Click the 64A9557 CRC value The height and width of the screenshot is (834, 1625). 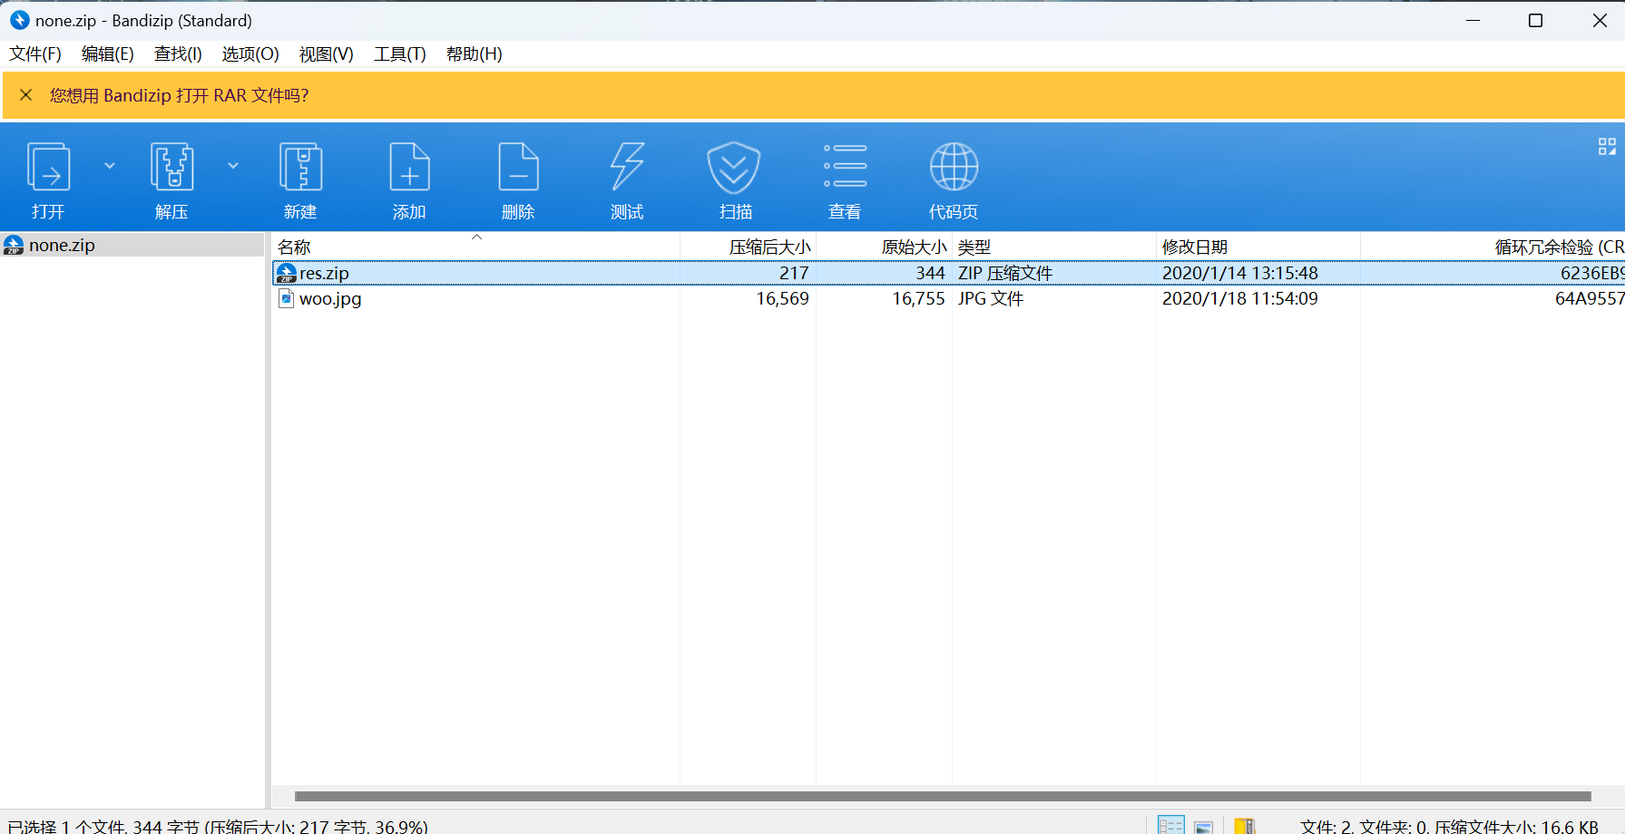[1590, 298]
